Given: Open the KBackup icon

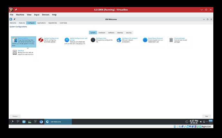Looking at the screenshot, I should tap(15, 52).
